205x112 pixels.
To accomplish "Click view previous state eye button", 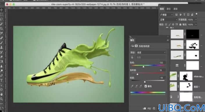I will point(149,108).
